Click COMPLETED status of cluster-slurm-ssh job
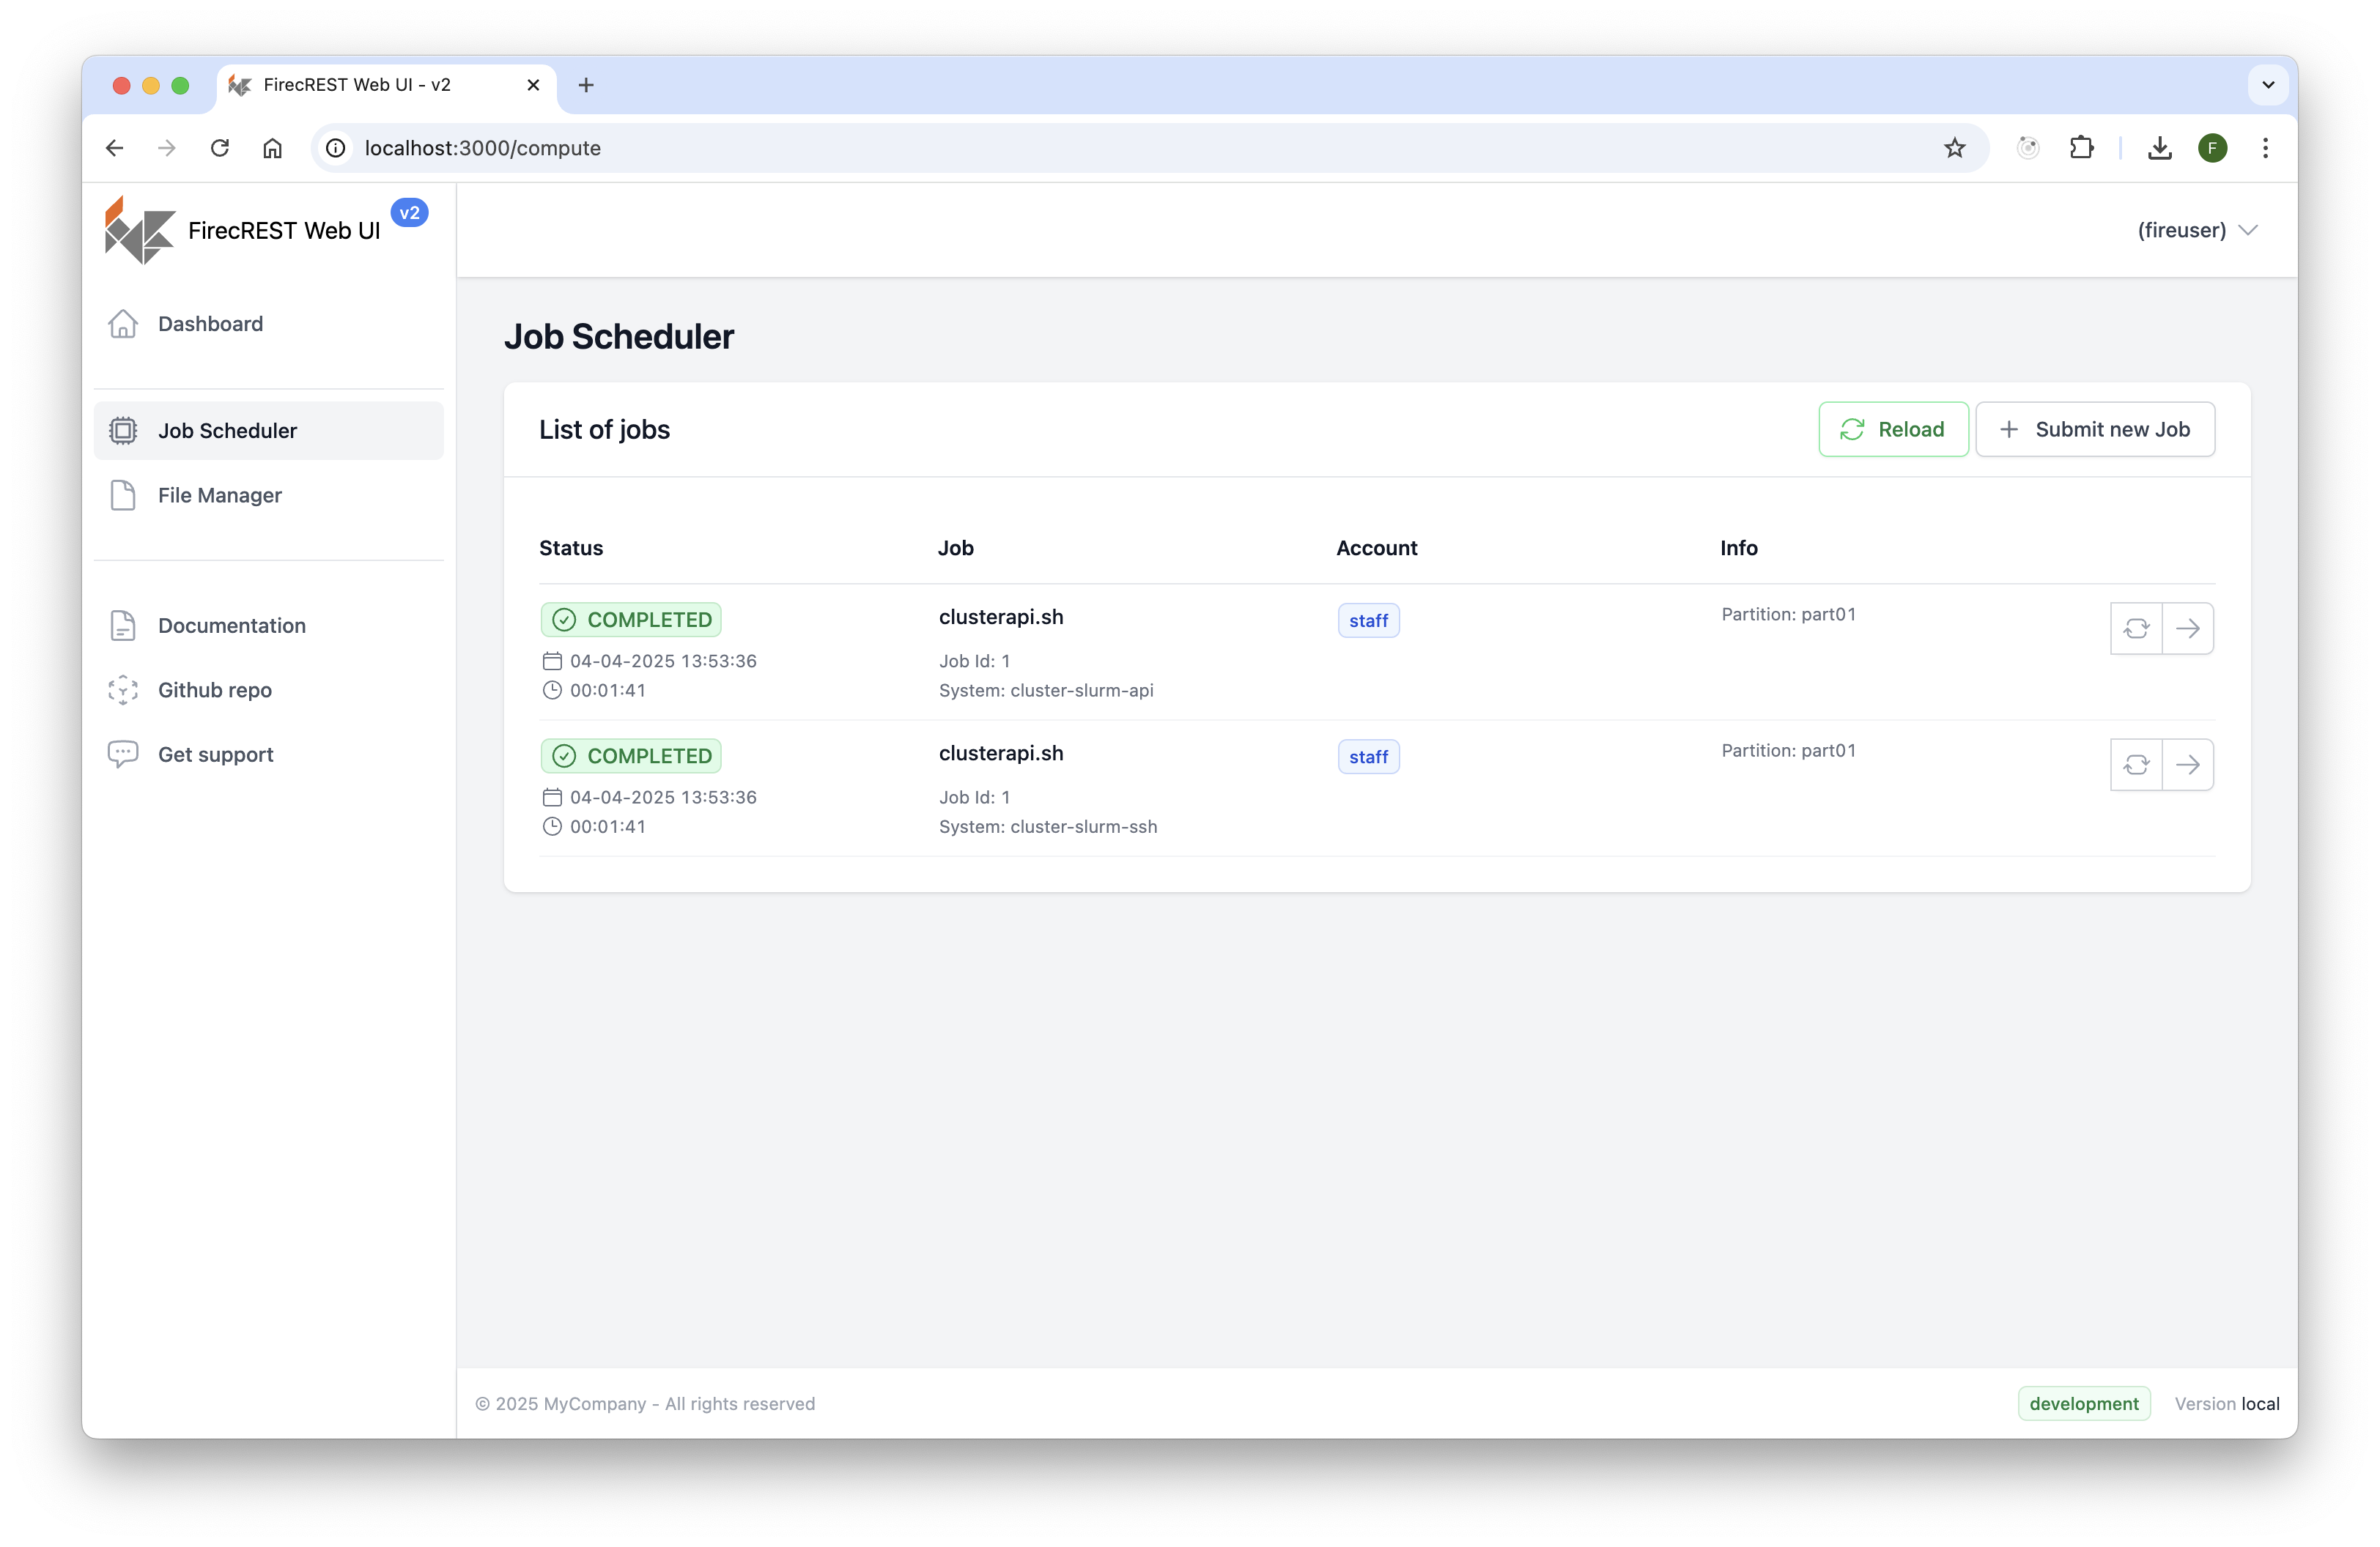 (631, 755)
